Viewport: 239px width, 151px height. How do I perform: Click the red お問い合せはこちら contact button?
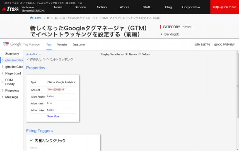coord(225,7)
